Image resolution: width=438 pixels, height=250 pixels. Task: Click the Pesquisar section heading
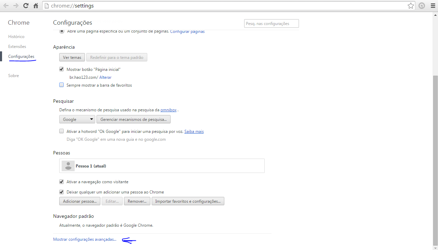pyautogui.click(x=63, y=101)
